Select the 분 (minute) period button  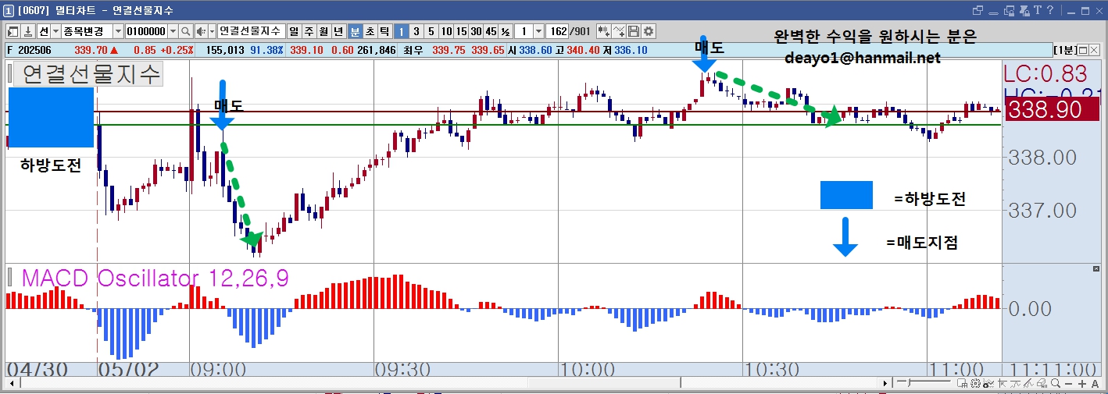click(x=356, y=31)
